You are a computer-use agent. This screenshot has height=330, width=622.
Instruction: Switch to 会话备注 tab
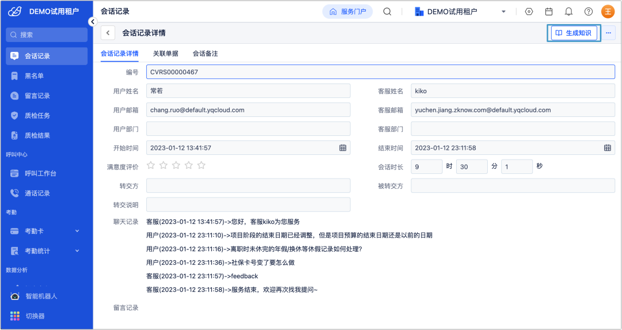point(205,54)
